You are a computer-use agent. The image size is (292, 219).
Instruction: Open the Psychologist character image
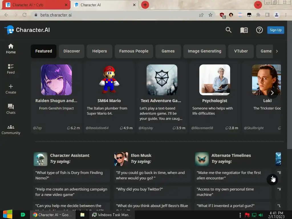pyautogui.click(x=214, y=80)
